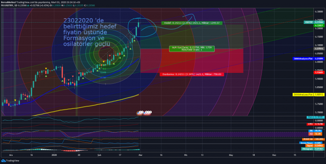Image resolution: width=326 pixels, height=164 pixels.
Task: Click the Mart date on time axis
Action: click(x=140, y=155)
